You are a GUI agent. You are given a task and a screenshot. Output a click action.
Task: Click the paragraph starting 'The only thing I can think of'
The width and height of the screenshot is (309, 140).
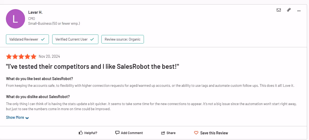151,106
